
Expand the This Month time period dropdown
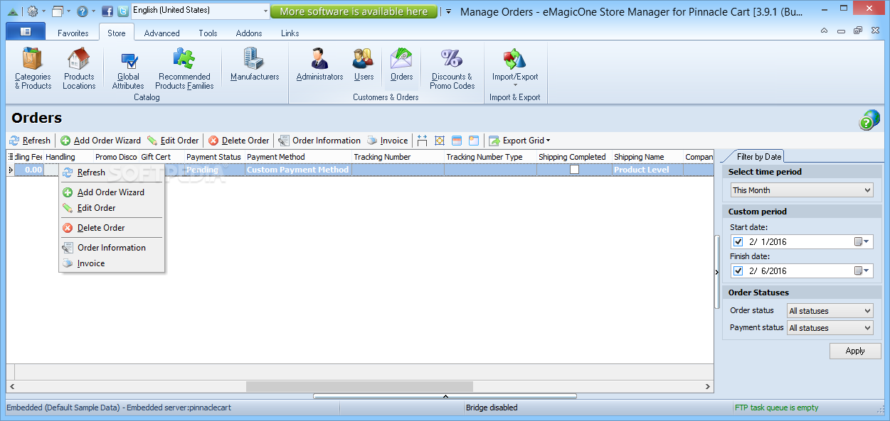(x=802, y=190)
